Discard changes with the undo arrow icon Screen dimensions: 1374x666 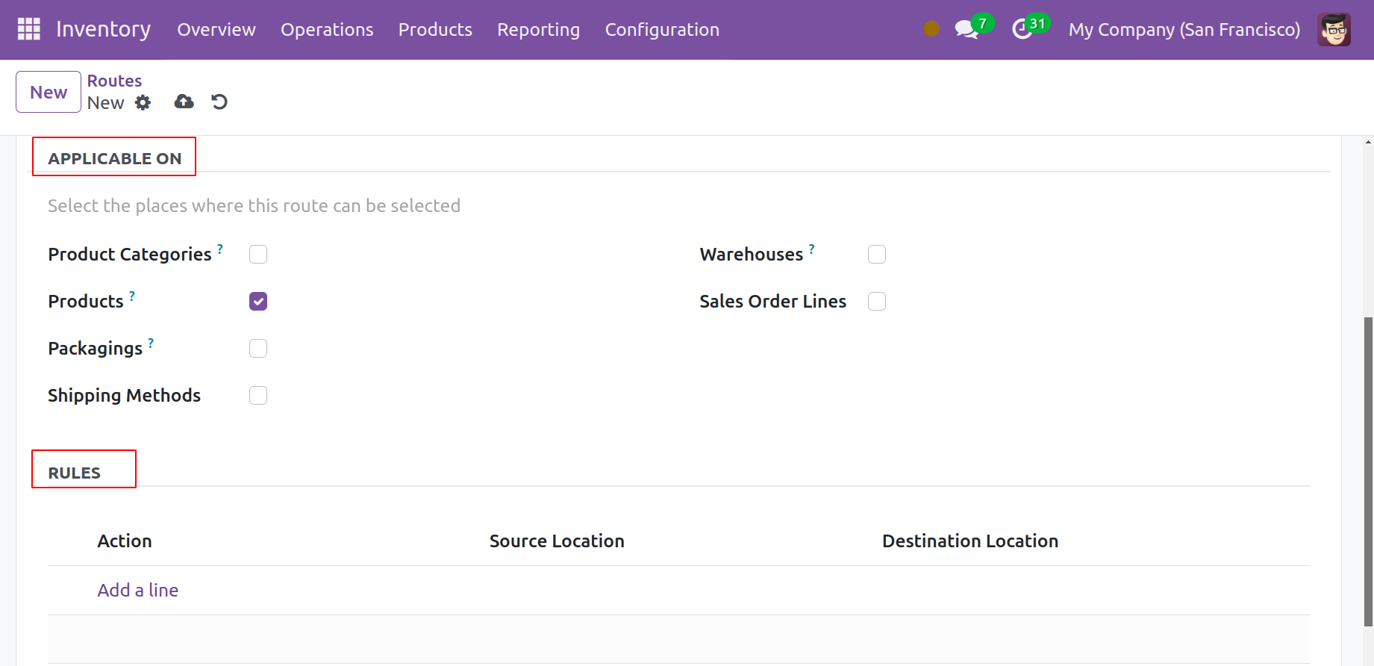click(x=219, y=102)
